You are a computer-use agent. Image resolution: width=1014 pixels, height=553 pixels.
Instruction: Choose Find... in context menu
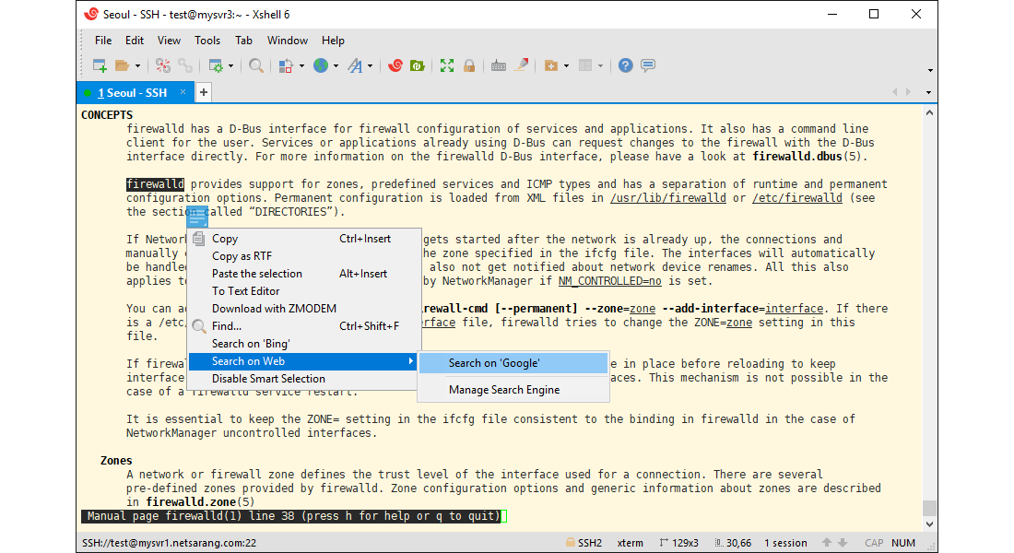304,326
